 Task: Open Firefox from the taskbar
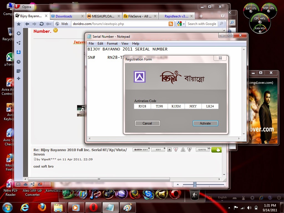tap(42, 207)
